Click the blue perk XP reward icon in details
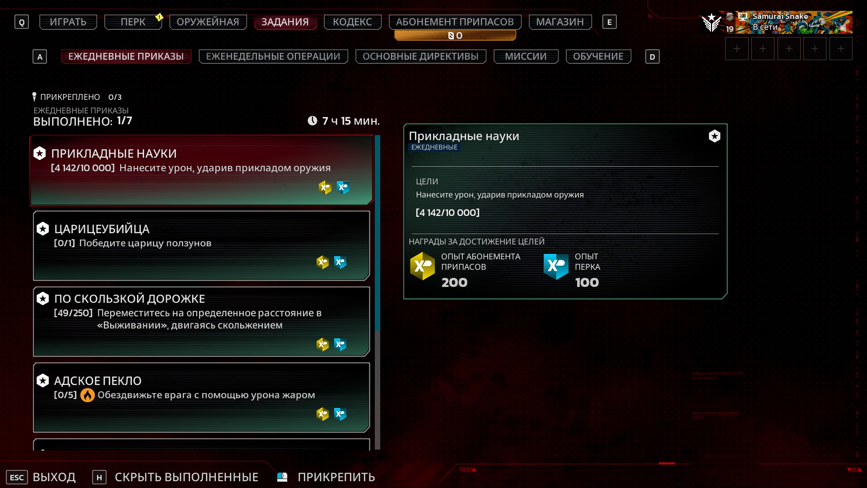 (x=556, y=266)
